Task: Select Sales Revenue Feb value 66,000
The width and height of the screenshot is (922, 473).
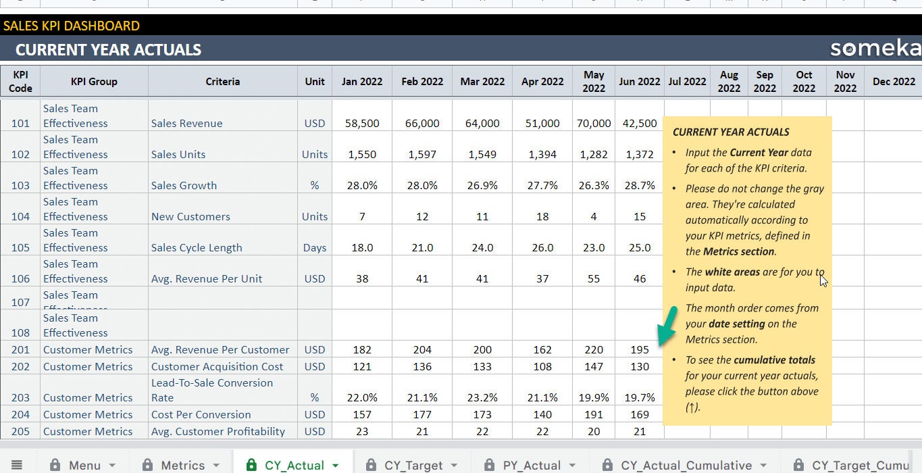Action: click(422, 116)
